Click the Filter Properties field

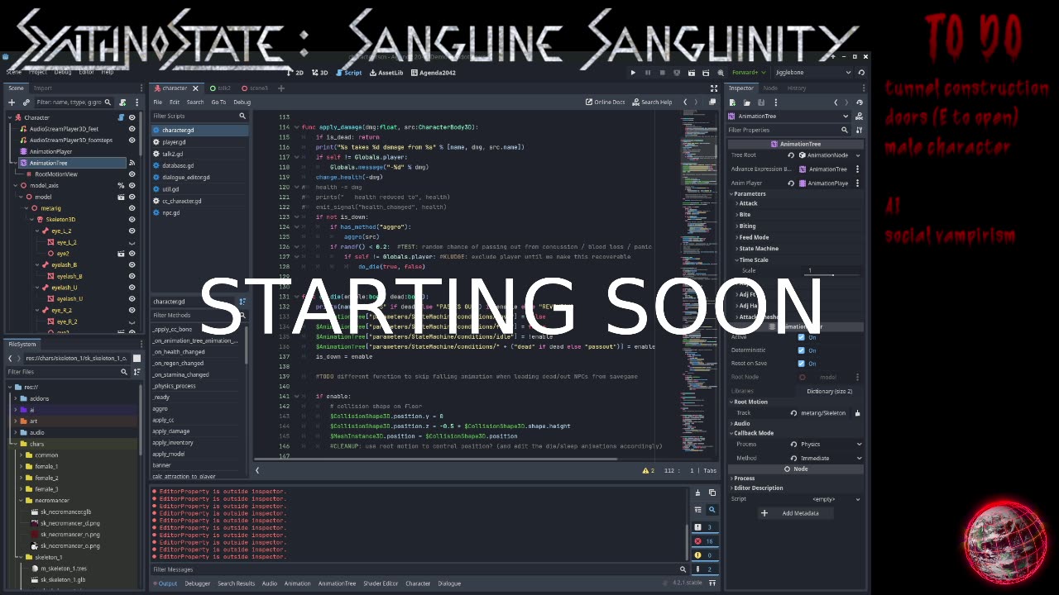[x=788, y=130]
